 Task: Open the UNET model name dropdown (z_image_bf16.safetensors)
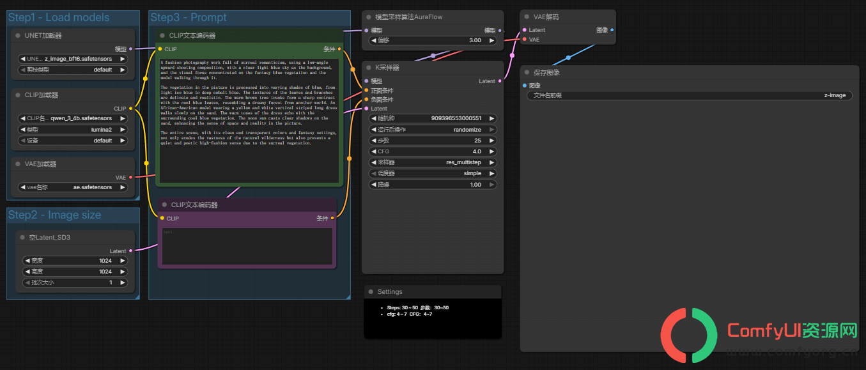[73, 59]
